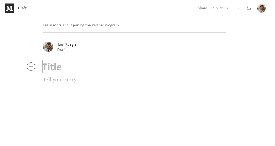Image resolution: width=275 pixels, height=146 pixels.
Task: Click the author photo beside Tom Kuegler
Action: pyautogui.click(x=48, y=47)
